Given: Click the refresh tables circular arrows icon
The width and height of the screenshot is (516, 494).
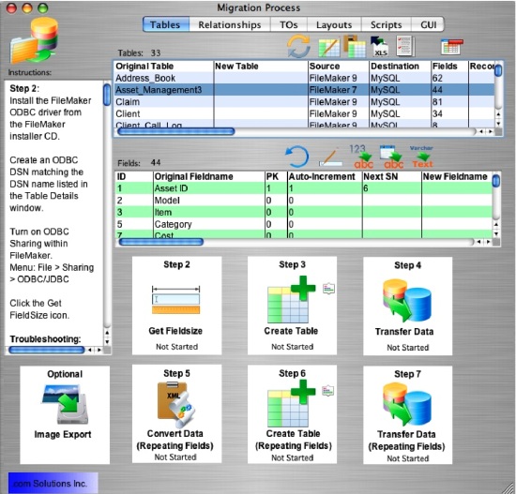Looking at the screenshot, I should pos(298,46).
